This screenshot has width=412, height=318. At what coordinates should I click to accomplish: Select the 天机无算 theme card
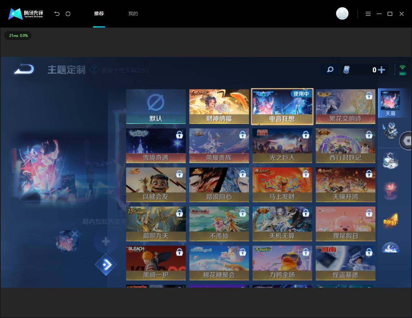click(x=282, y=224)
